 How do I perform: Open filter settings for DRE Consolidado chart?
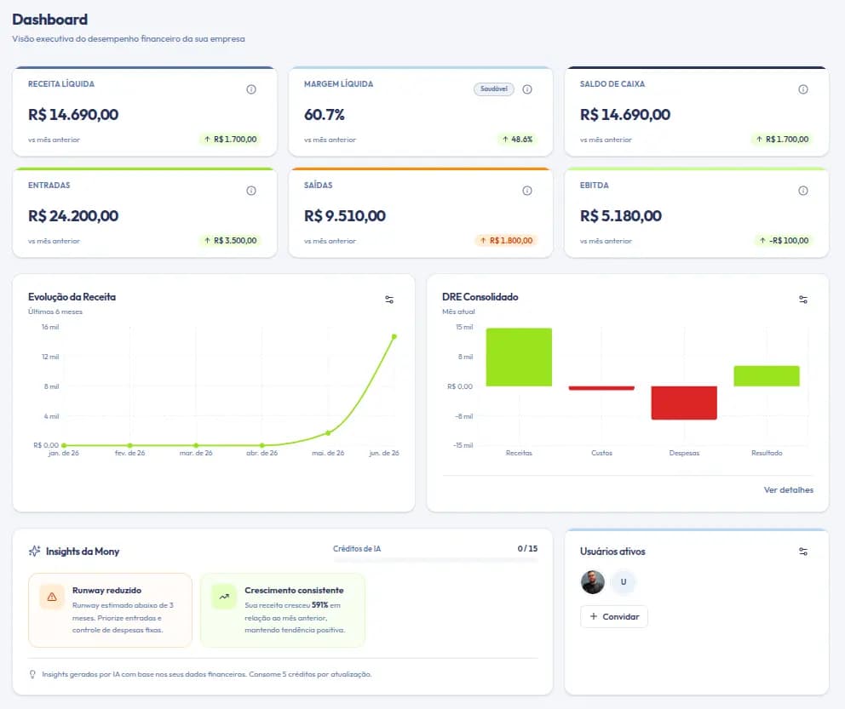(803, 300)
